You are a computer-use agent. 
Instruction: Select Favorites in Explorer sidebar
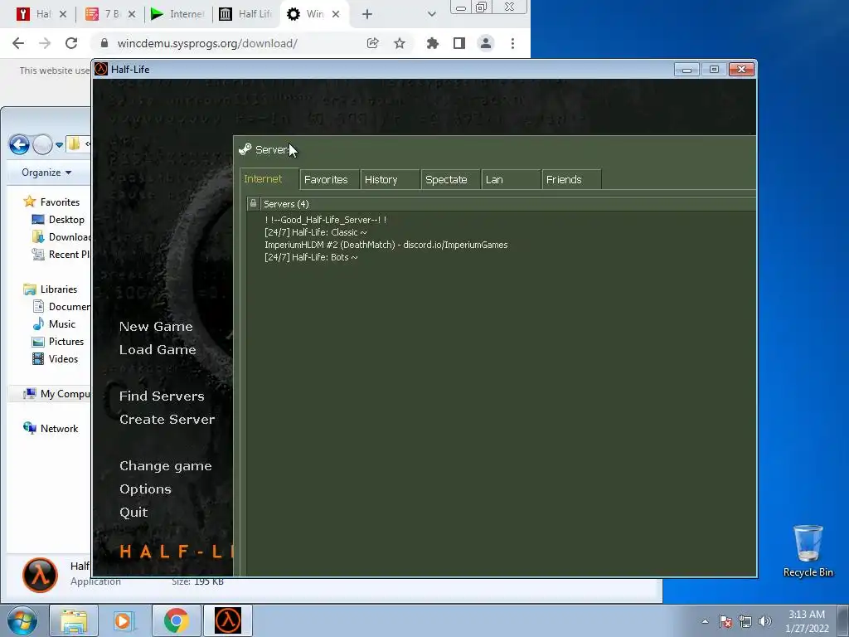pos(52,202)
